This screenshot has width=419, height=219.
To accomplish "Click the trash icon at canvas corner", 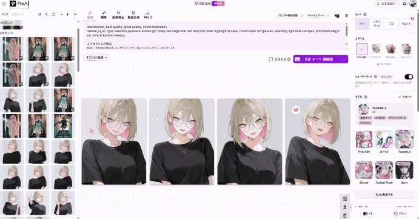I will pyautogui.click(x=344, y=215).
